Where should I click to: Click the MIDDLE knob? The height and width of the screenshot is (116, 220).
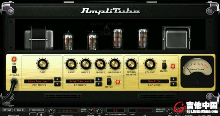86,64
